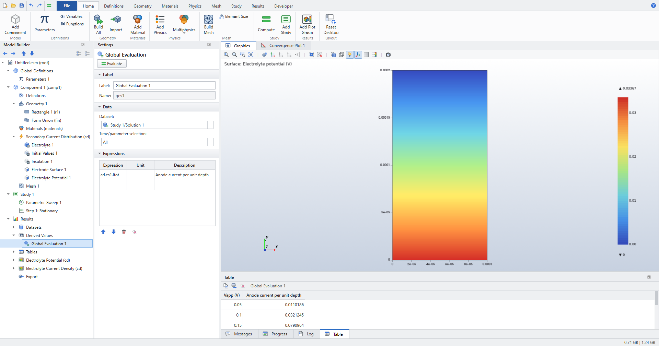This screenshot has width=659, height=346.
Task: Move expression row up with blue arrow
Action: (103, 232)
